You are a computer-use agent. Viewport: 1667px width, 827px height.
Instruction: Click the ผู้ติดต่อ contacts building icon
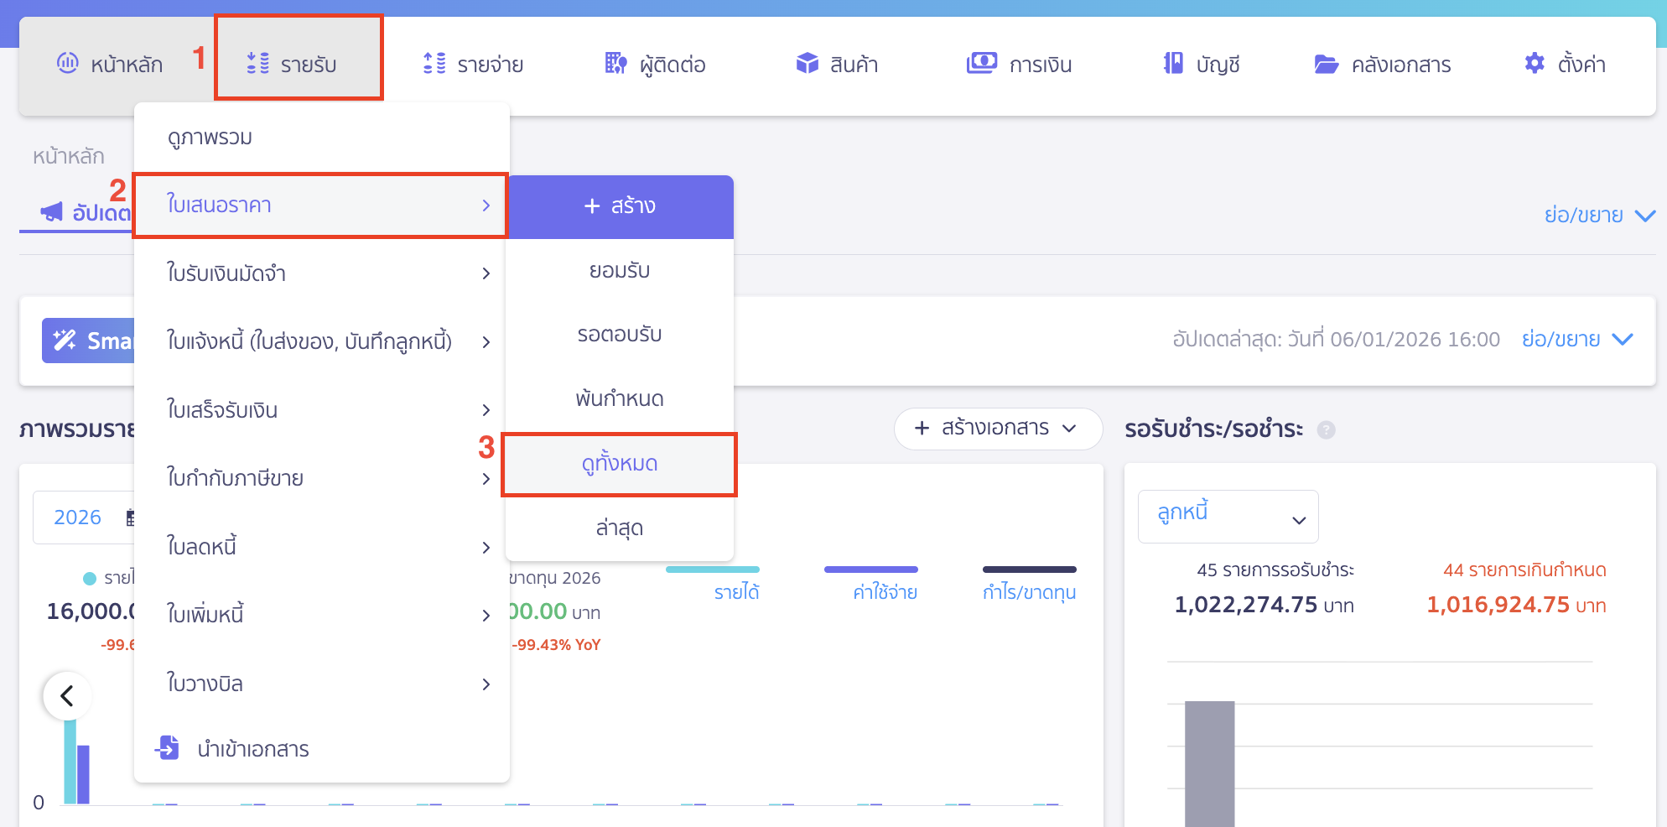point(615,64)
